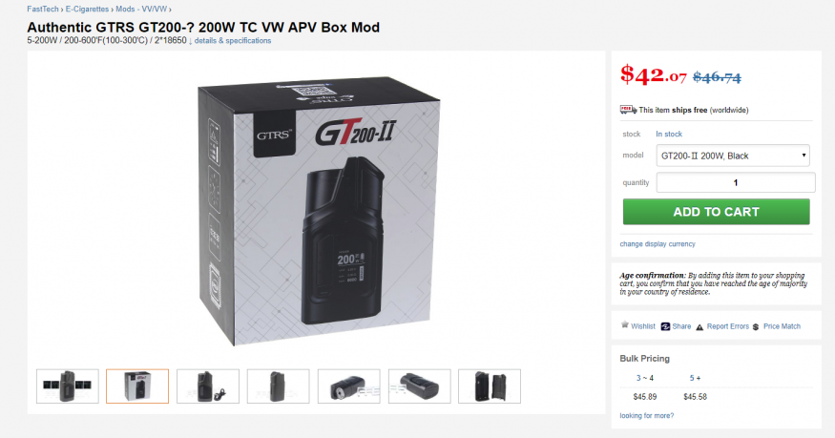Click the Price Match dollar icon

756,326
